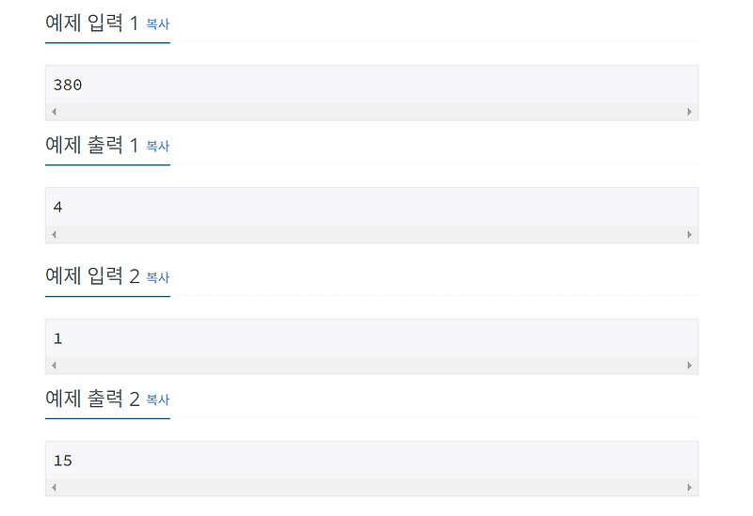Copy example output 2 via 복사 link
The width and height of the screenshot is (753, 516).
tap(157, 399)
